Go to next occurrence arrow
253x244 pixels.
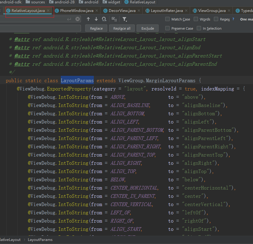click(96, 19)
